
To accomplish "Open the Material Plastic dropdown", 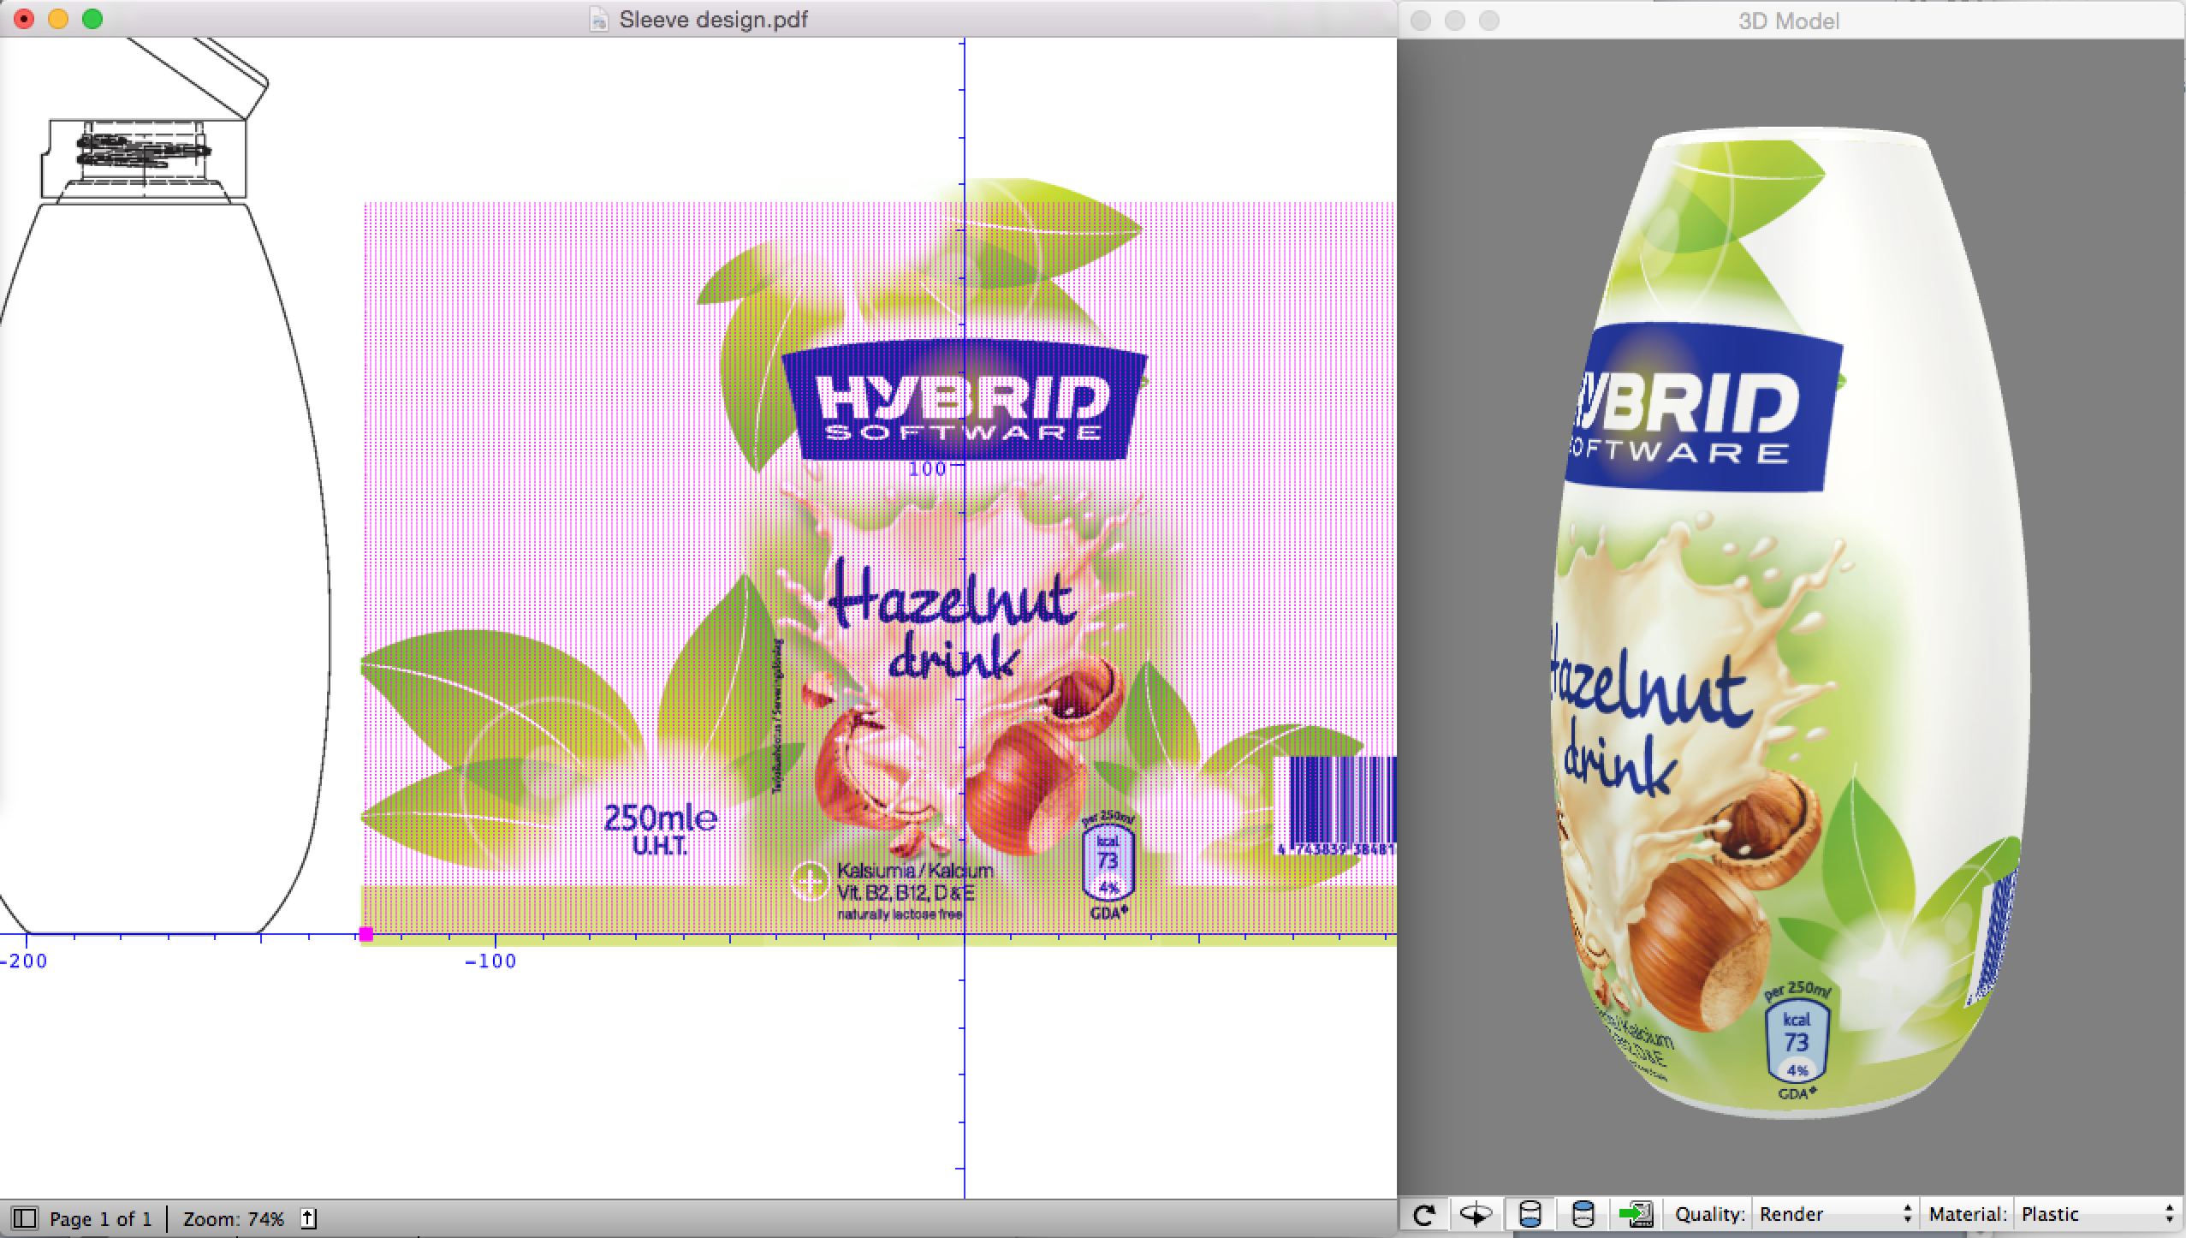I will [x=2095, y=1214].
